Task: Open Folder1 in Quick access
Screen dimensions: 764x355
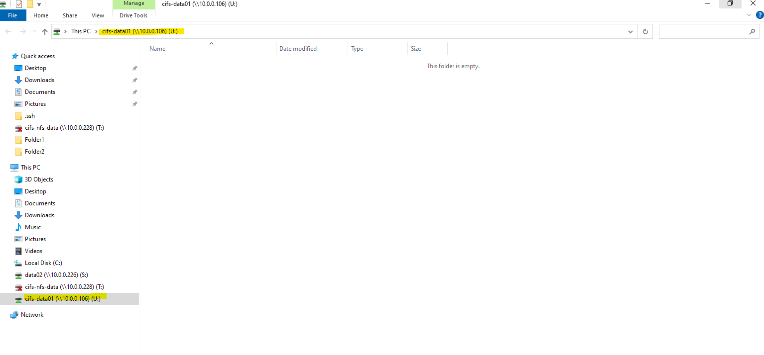Action: tap(34, 140)
